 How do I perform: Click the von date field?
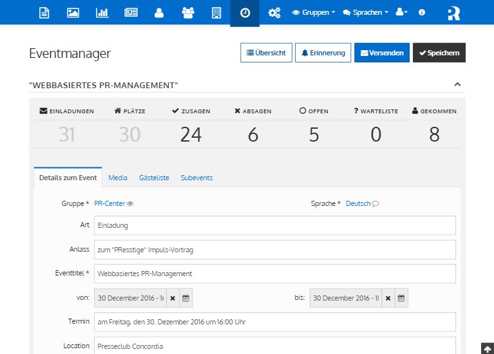[x=131, y=298]
